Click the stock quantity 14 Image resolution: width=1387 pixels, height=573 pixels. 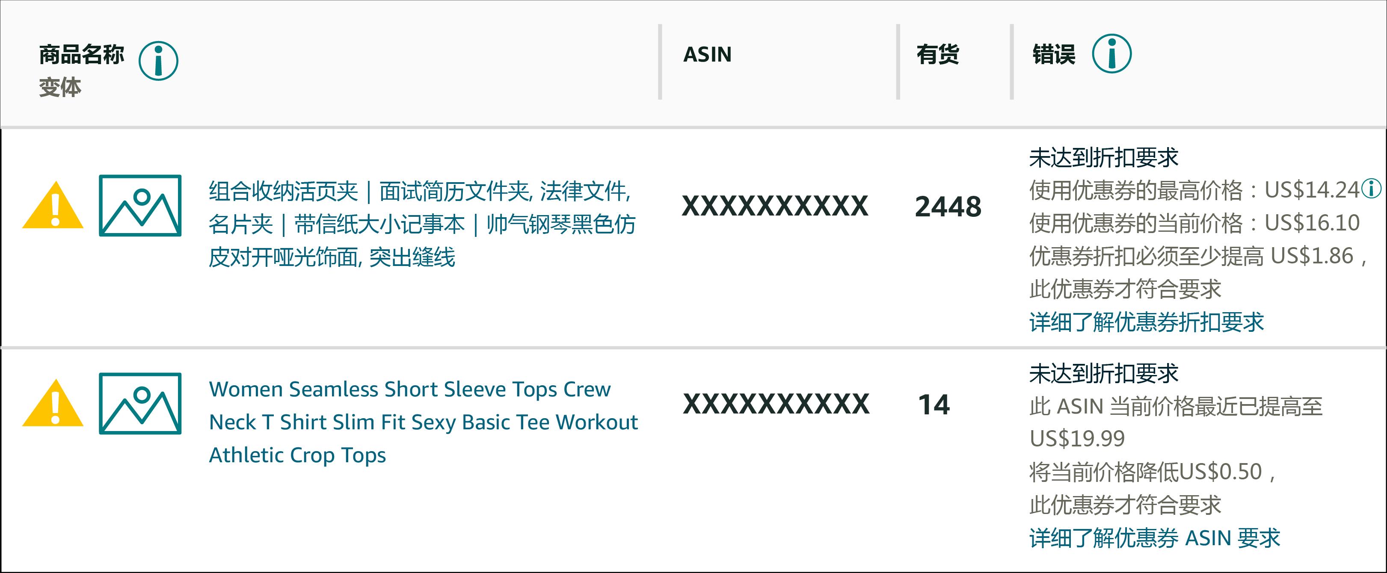934,405
